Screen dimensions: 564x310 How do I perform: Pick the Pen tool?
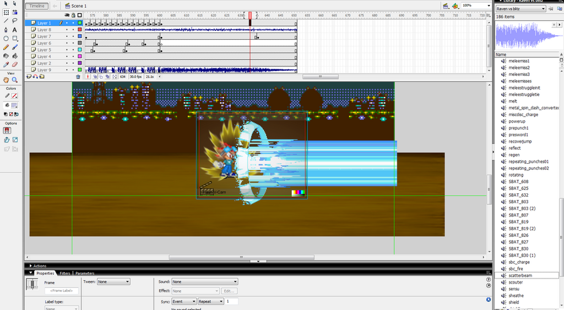click(x=6, y=30)
